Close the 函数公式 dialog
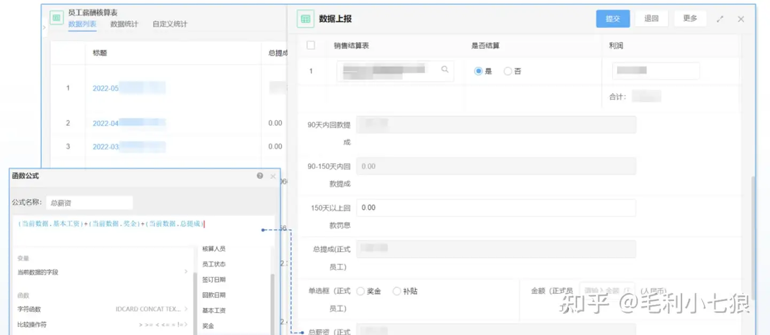 (273, 176)
